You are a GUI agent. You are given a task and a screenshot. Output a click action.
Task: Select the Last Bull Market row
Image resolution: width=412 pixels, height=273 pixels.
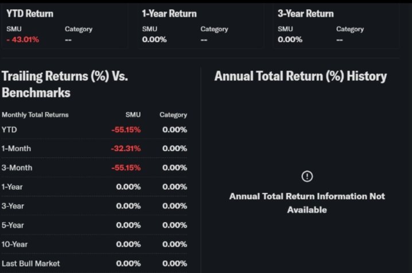30,263
